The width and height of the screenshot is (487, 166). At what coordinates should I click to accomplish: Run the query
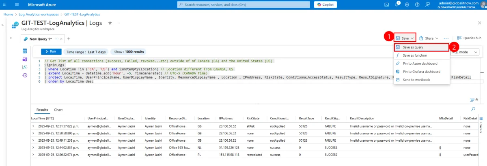pyautogui.click(x=51, y=51)
